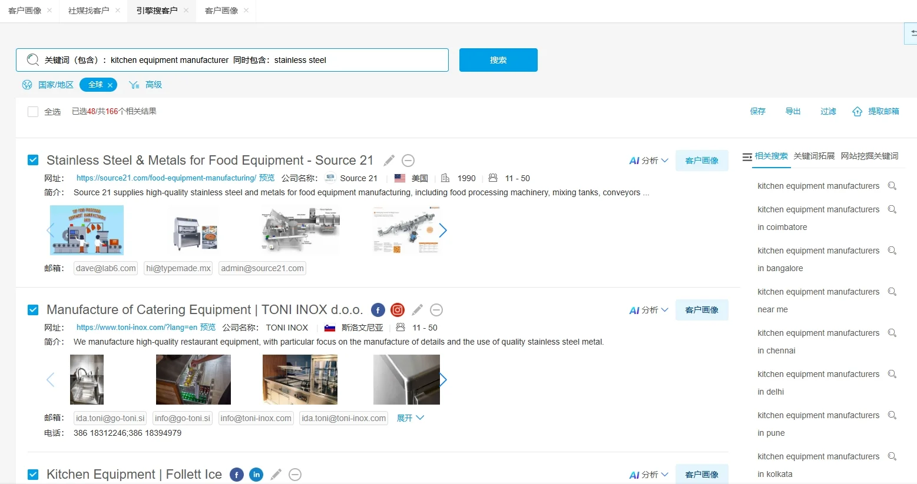Select the info@toni-inox.com email tag

tap(256, 418)
